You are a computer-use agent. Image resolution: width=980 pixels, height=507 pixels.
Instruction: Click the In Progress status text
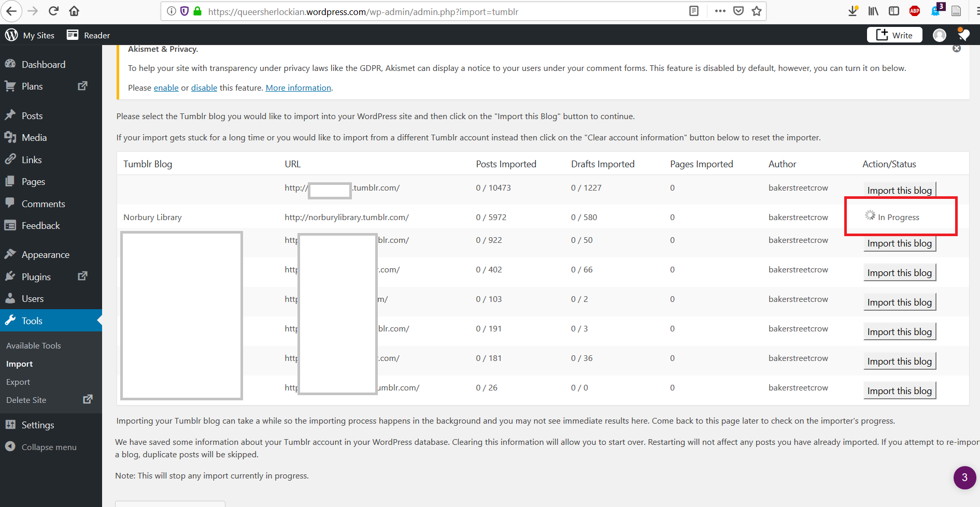coord(899,217)
